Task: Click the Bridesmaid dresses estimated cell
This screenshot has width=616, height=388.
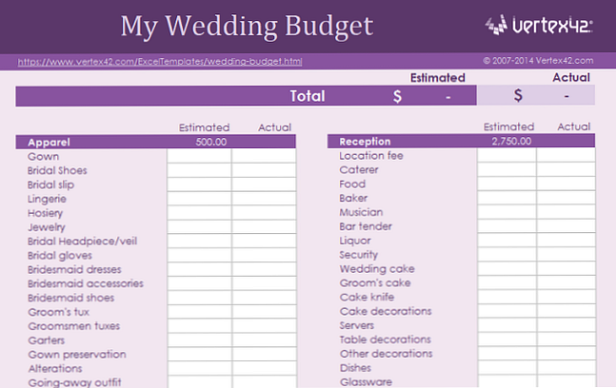Action: (199, 269)
